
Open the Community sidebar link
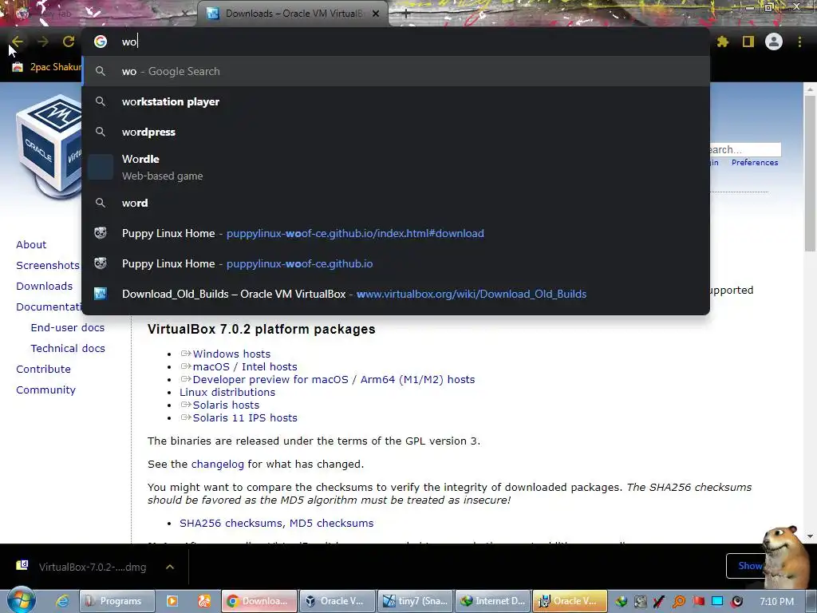(45, 390)
